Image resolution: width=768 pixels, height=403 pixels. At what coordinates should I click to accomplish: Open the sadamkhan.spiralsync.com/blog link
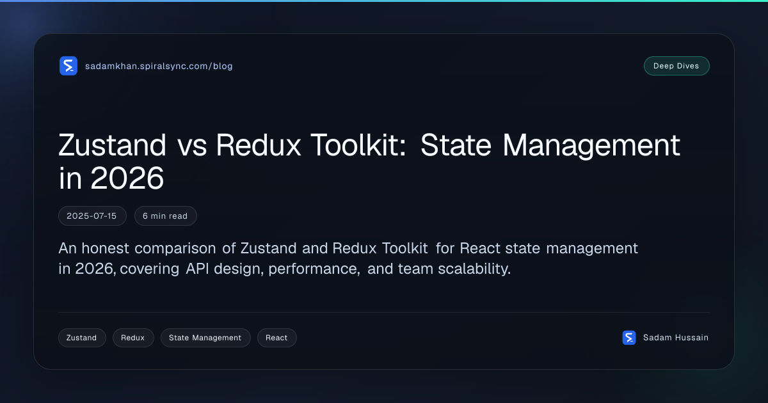pyautogui.click(x=159, y=66)
